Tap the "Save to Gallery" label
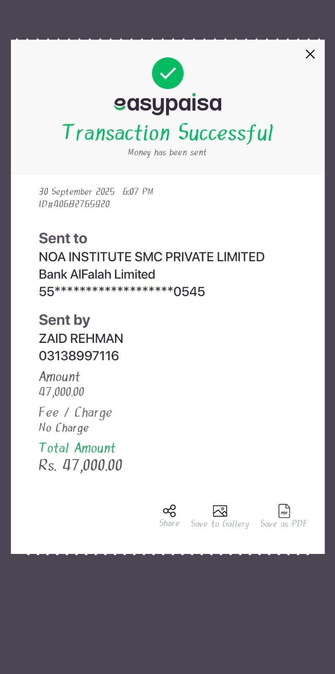 [220, 524]
